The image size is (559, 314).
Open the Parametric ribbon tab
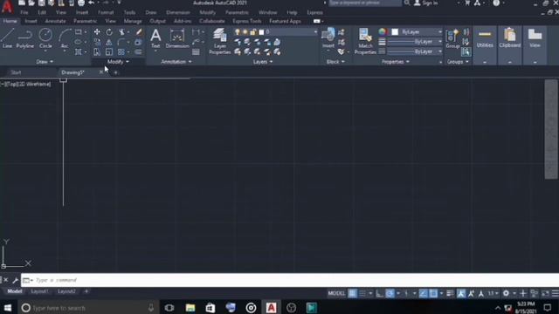[x=85, y=21]
